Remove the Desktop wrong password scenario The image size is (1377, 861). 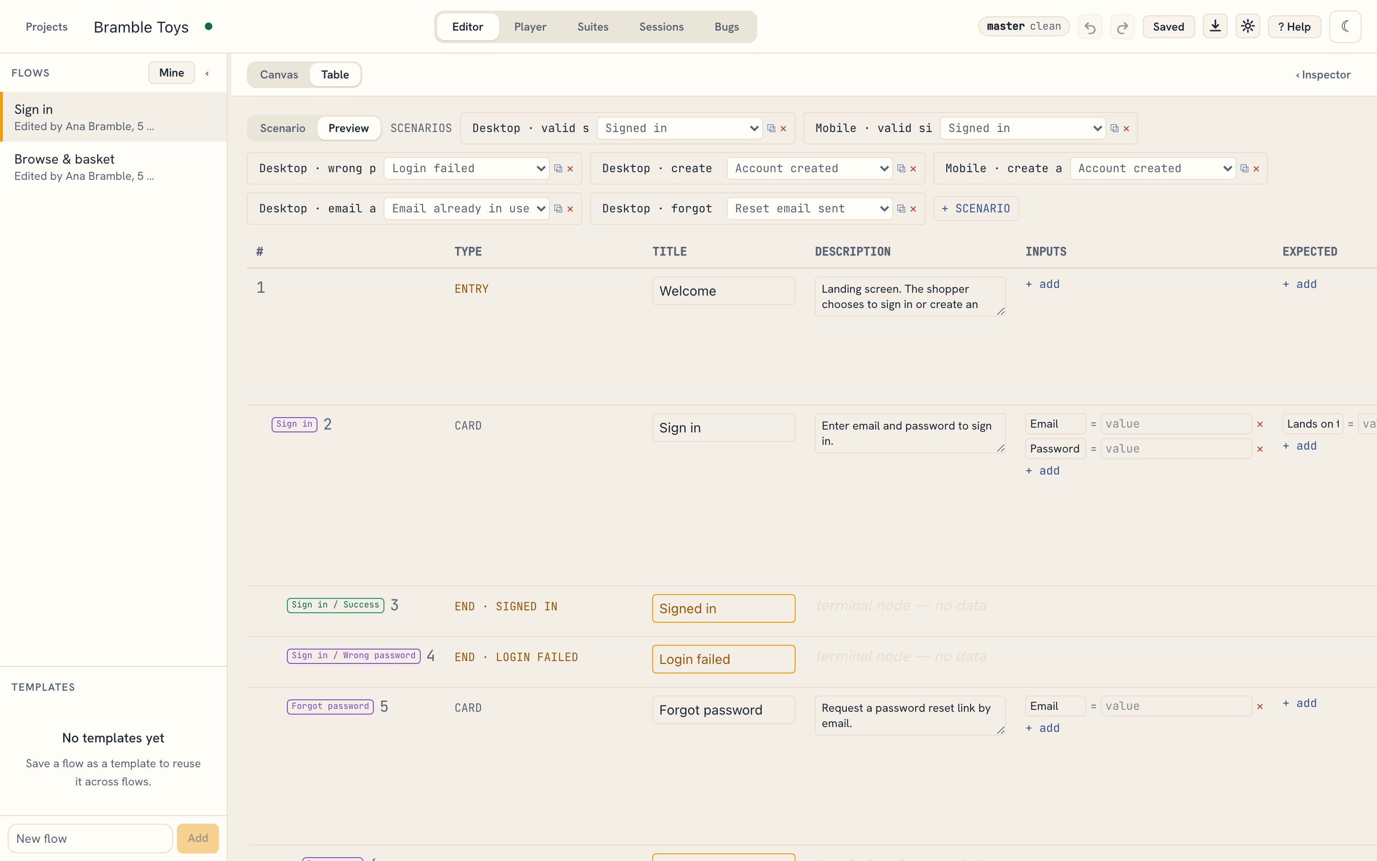tap(570, 168)
